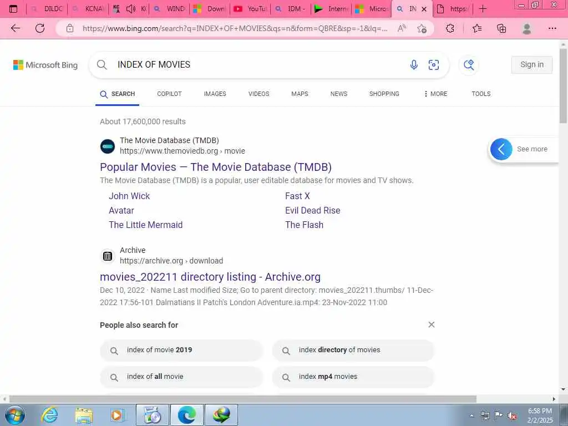This screenshot has height=426, width=568.
Task: Click the horizontal scrollbar thumb
Action: (x=243, y=399)
